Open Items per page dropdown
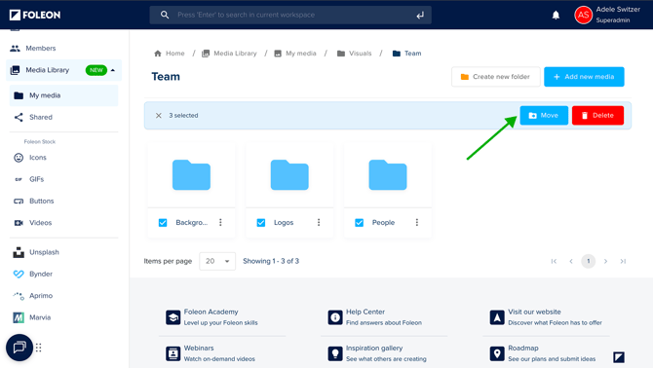 click(217, 261)
